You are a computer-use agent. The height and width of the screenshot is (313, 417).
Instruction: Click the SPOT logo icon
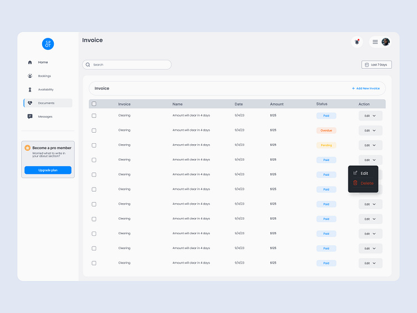48,44
